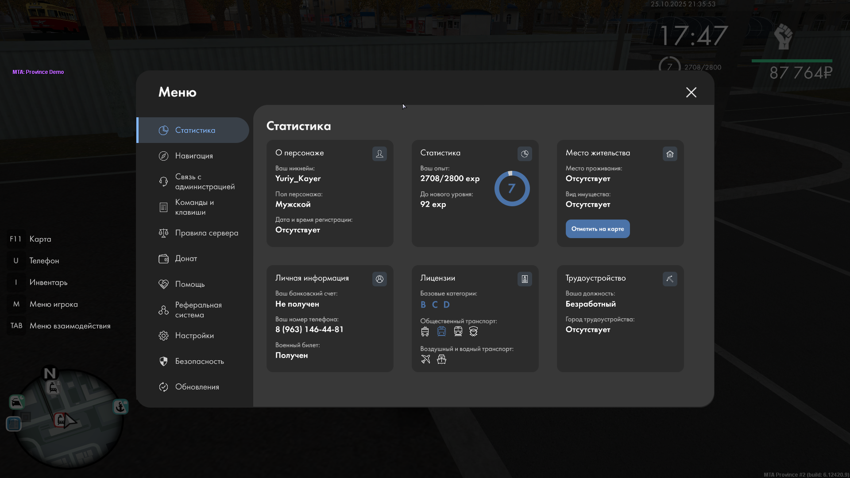This screenshot has height=478, width=850.
Task: Click the airplane license icon
Action: [x=425, y=359]
